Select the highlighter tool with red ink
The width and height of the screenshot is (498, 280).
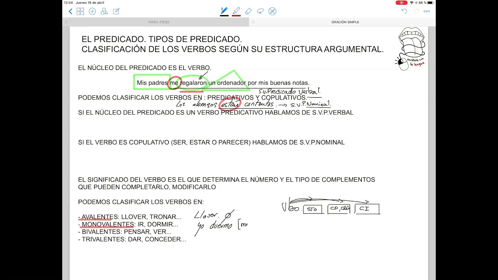pos(236,10)
